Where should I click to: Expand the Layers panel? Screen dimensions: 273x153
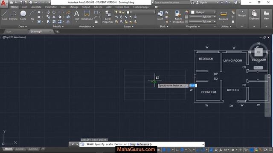click(x=129, y=26)
